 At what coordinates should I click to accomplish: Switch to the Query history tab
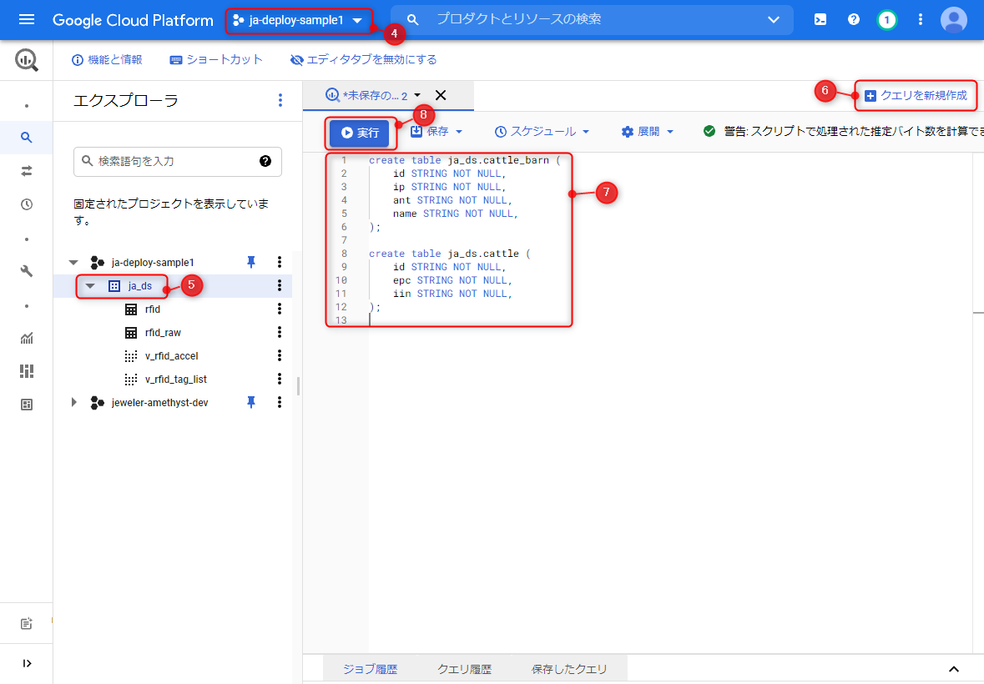coord(464,669)
